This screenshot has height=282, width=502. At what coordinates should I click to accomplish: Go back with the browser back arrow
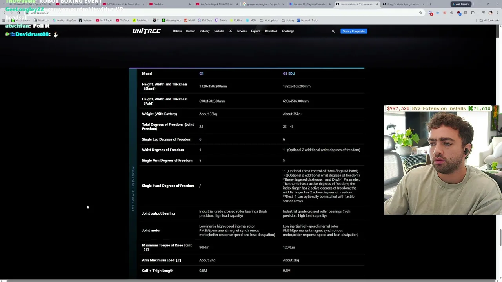(x=4, y=13)
